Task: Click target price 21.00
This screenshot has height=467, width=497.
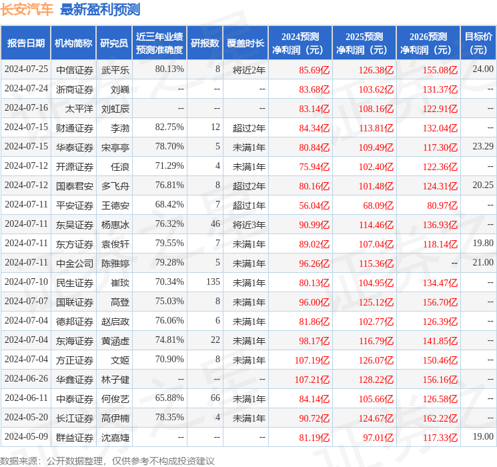Action: (x=483, y=262)
